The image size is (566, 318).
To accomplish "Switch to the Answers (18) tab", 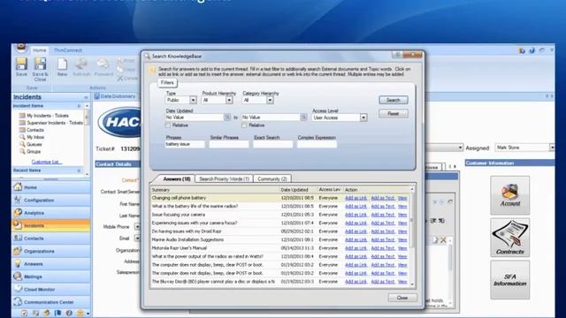I will click(176, 178).
